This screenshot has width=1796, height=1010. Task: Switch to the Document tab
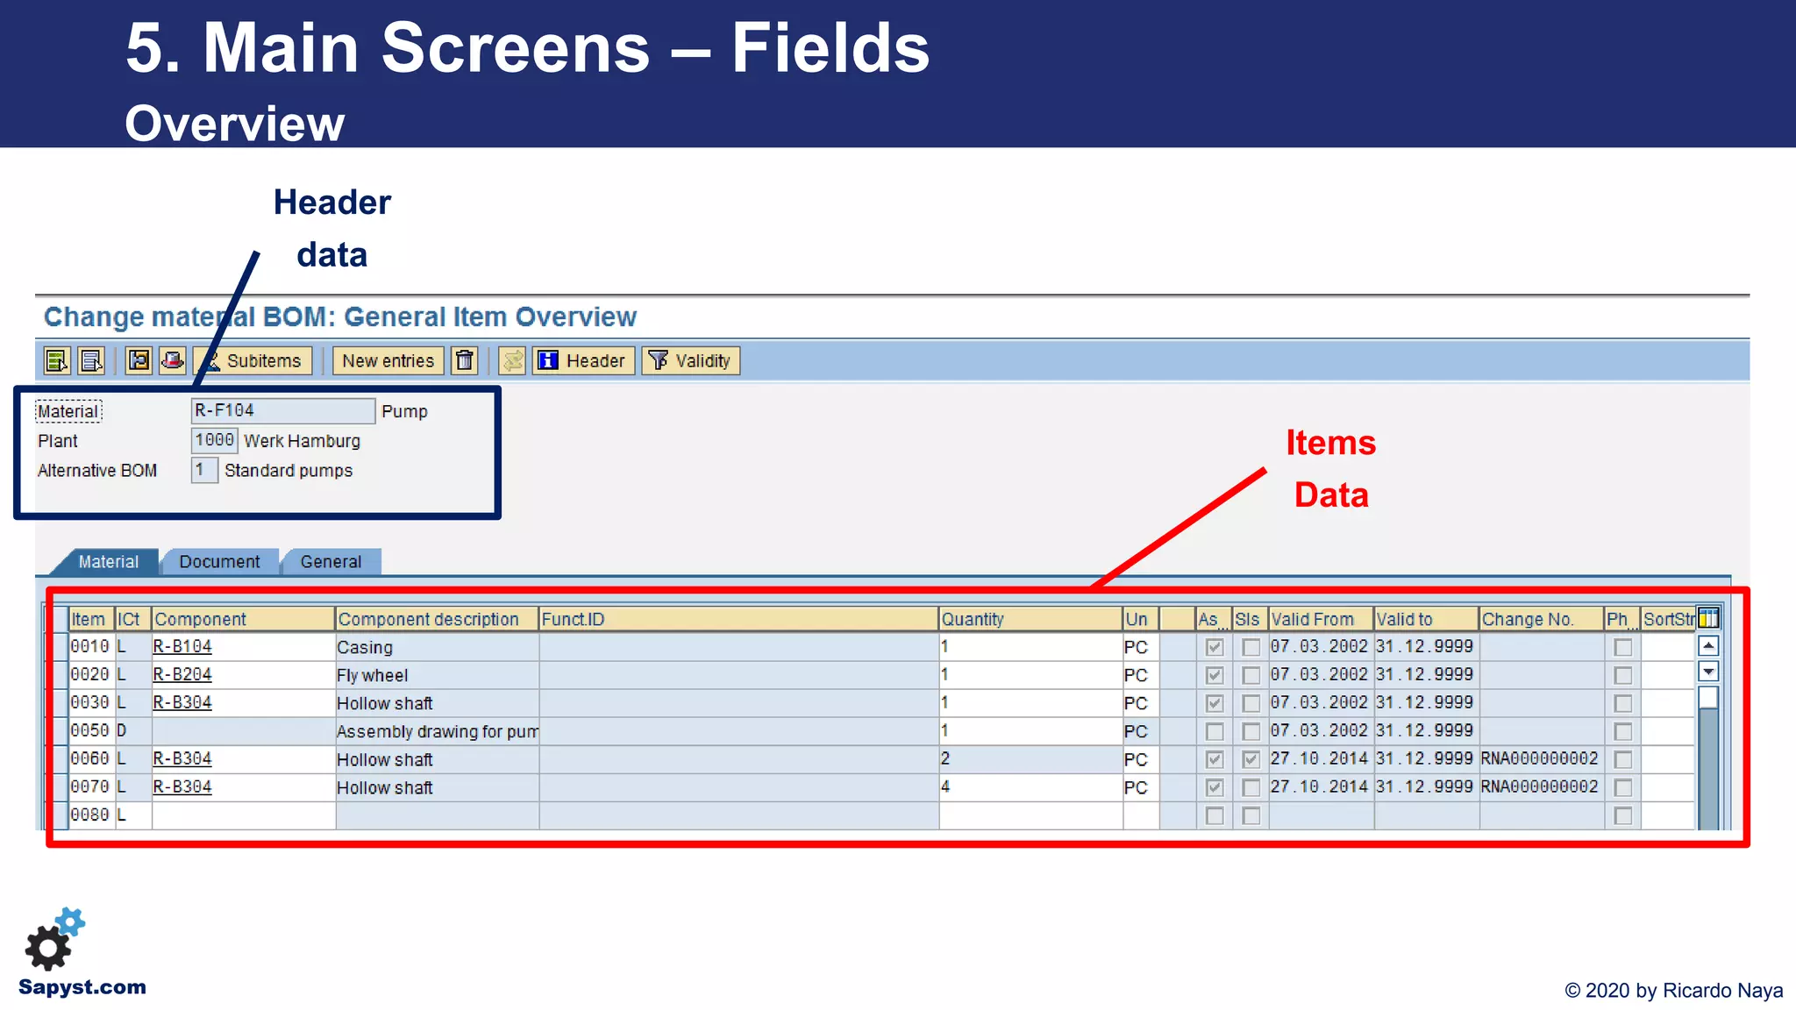220,561
